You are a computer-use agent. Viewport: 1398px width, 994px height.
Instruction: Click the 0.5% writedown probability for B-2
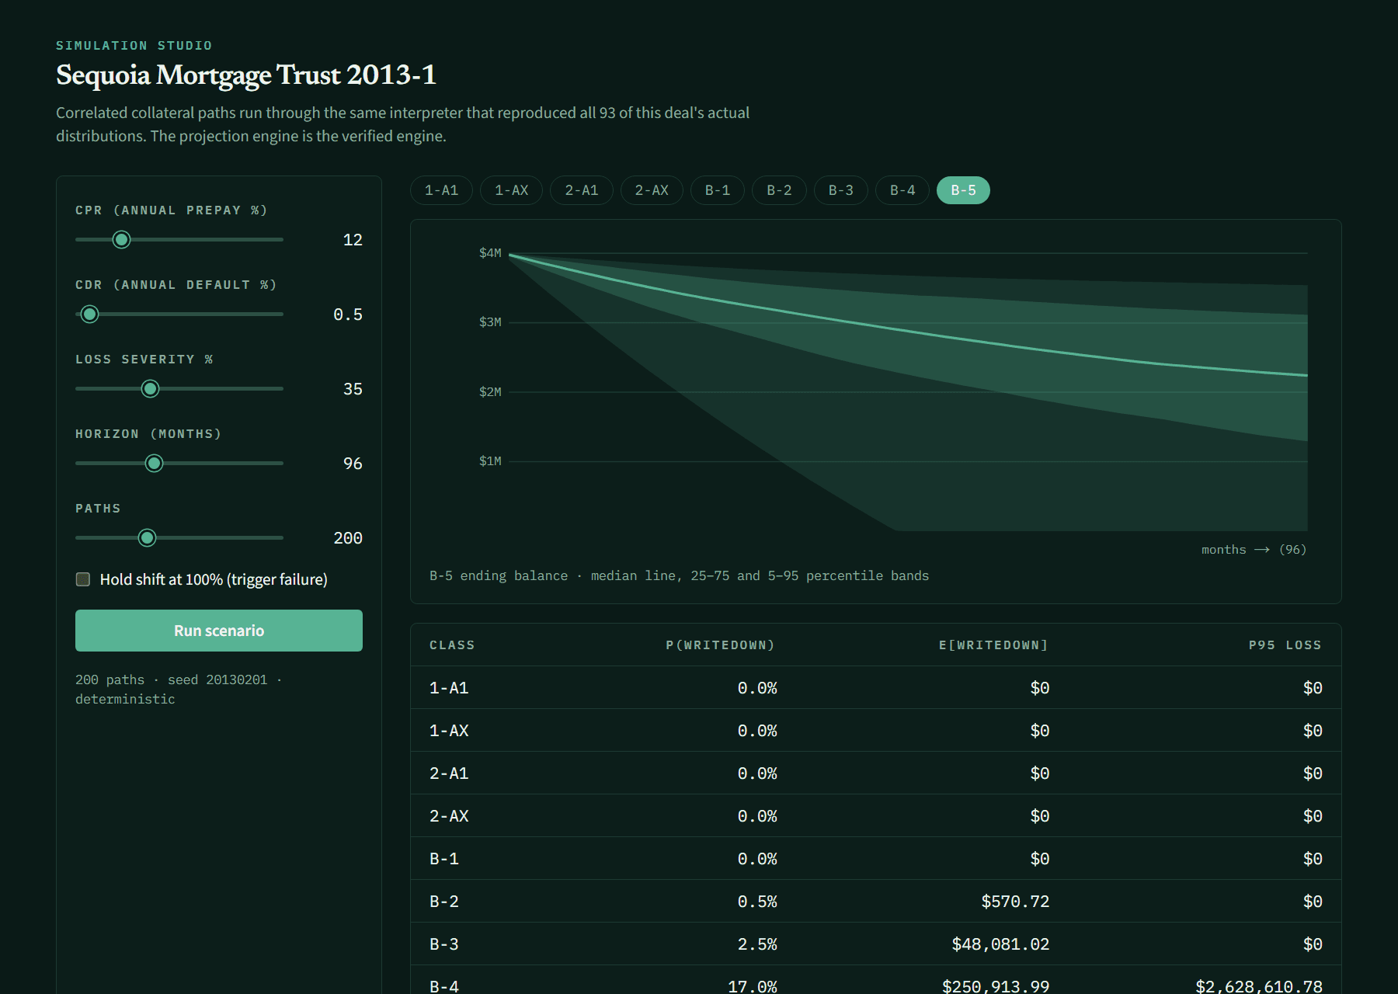(x=757, y=902)
